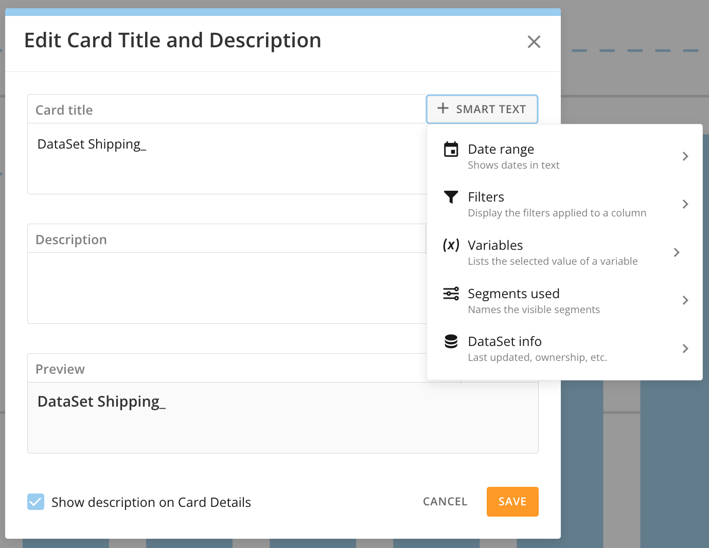Close the Edit Card dialog with X
The width and height of the screenshot is (709, 548).
(x=534, y=42)
